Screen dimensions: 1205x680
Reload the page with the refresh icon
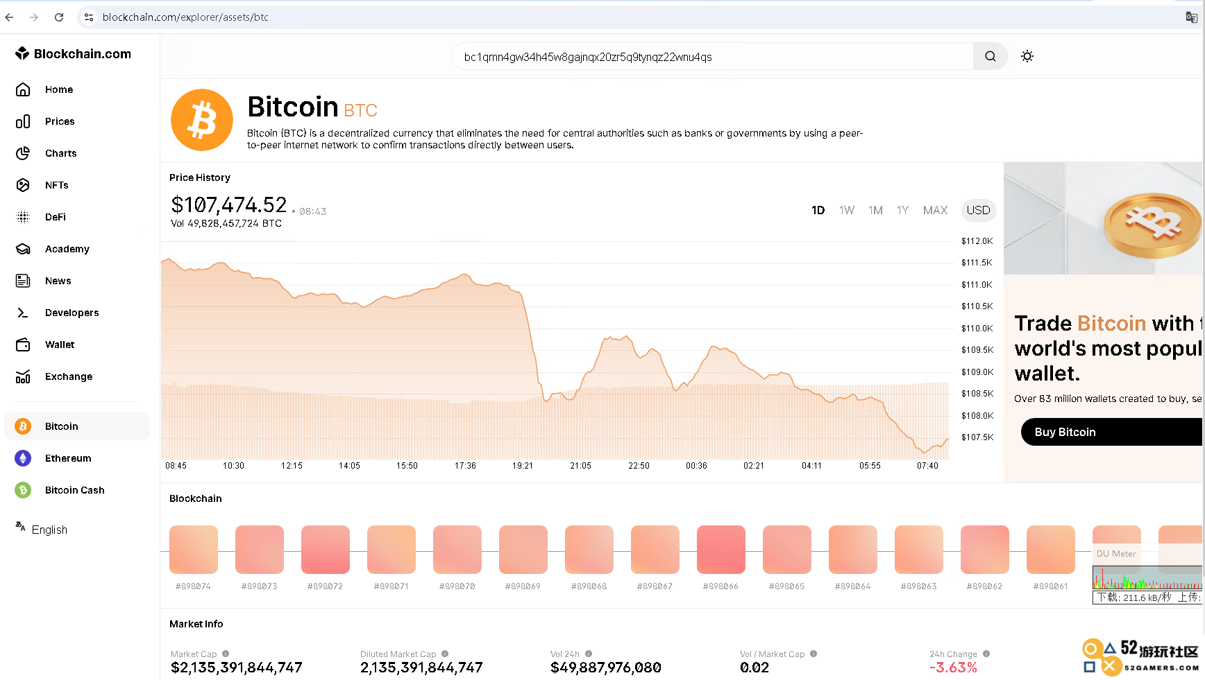59,17
